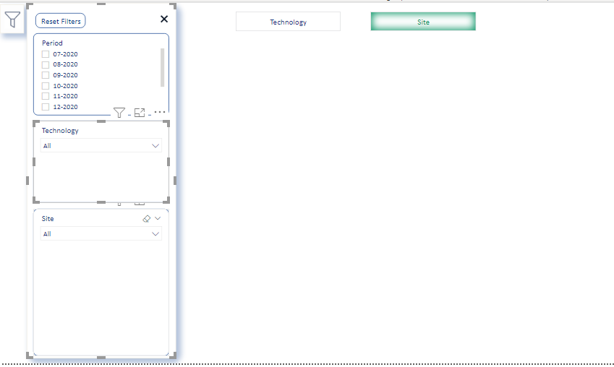Check the 12-2020 period checkbox
The height and width of the screenshot is (367, 614).
pyautogui.click(x=46, y=107)
